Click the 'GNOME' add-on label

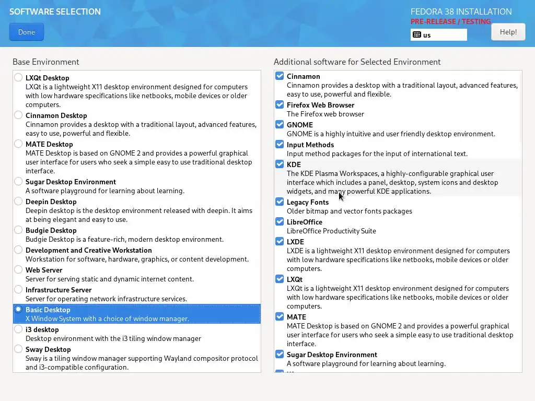(x=299, y=125)
